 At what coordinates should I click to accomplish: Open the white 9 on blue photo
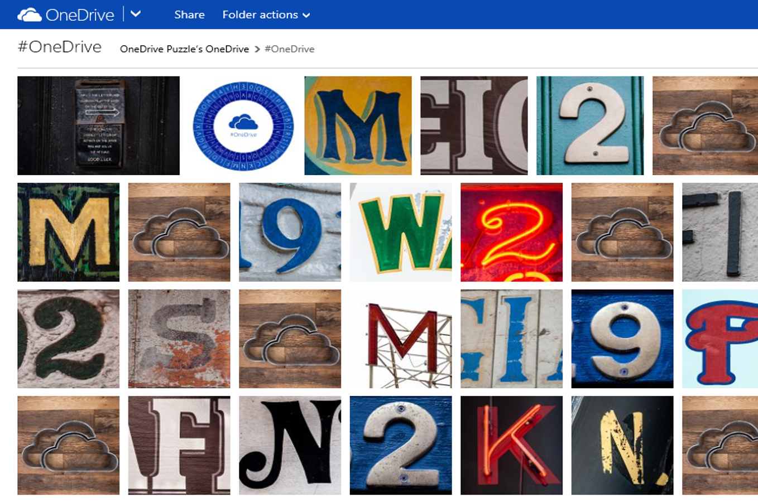[622, 339]
